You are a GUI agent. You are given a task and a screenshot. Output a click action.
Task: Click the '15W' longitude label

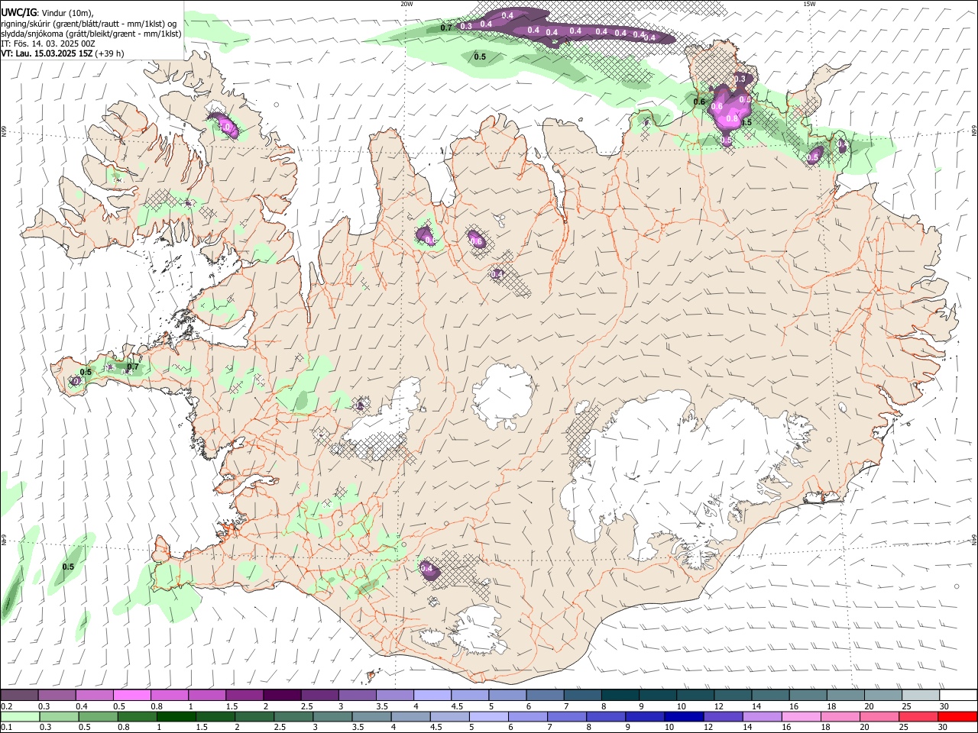[808, 4]
